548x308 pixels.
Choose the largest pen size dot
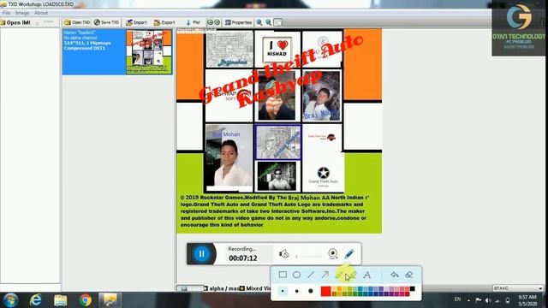click(x=311, y=291)
